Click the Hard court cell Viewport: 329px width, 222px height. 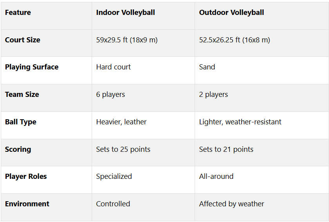pos(114,67)
